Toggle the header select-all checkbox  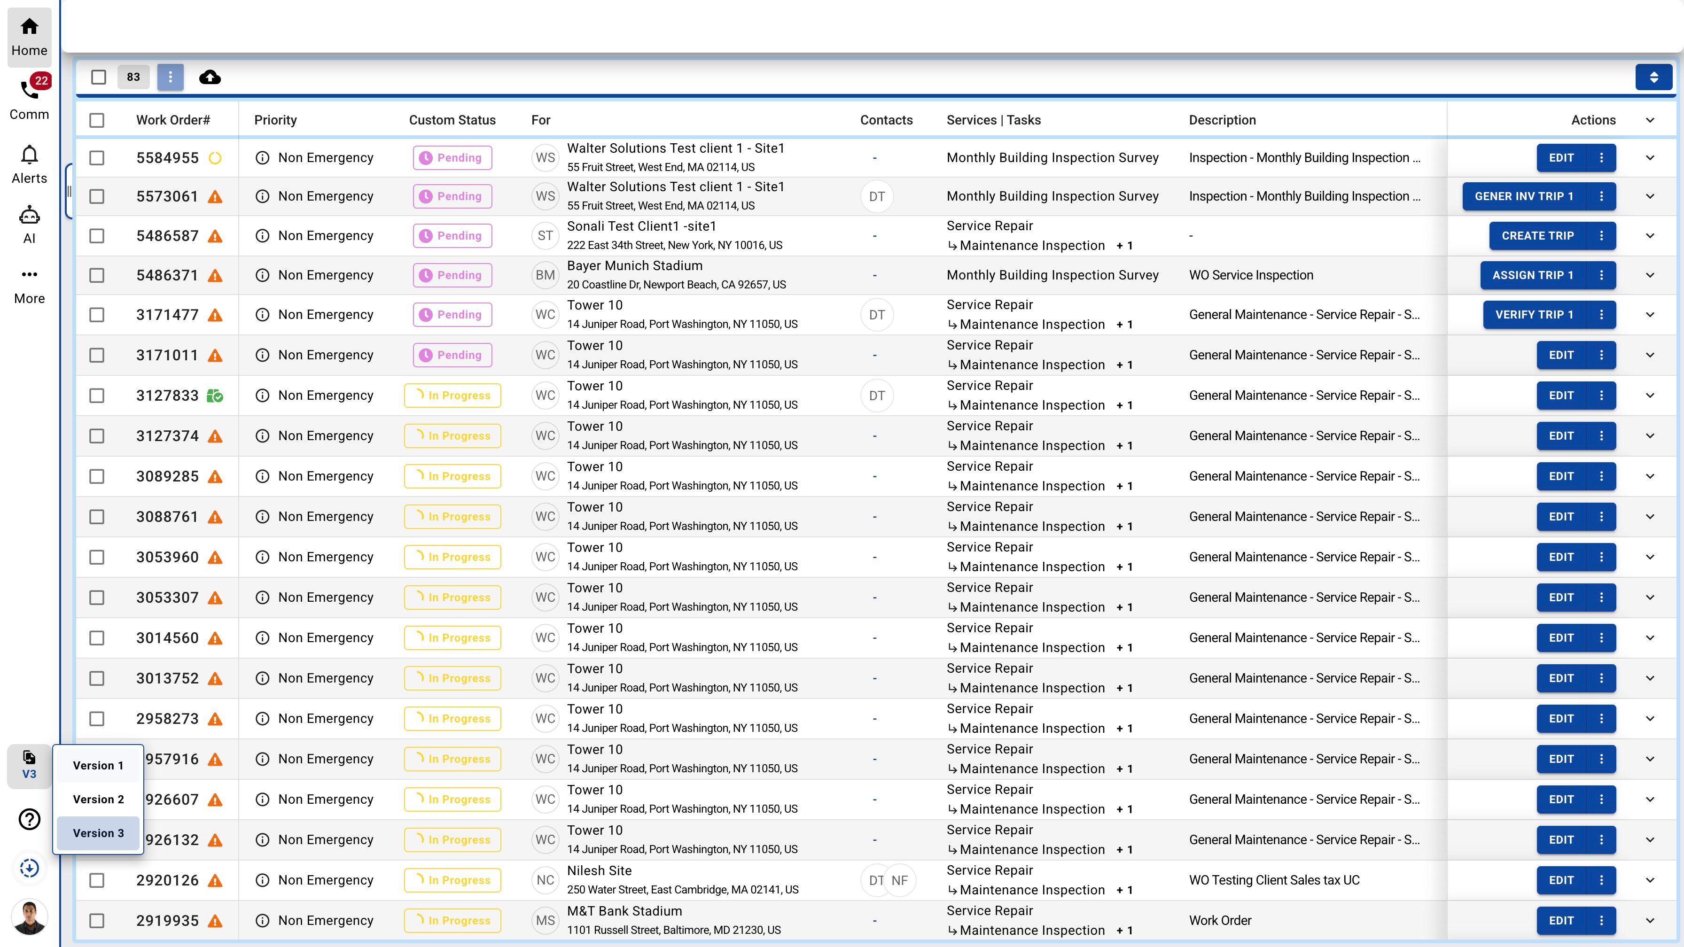(x=97, y=120)
